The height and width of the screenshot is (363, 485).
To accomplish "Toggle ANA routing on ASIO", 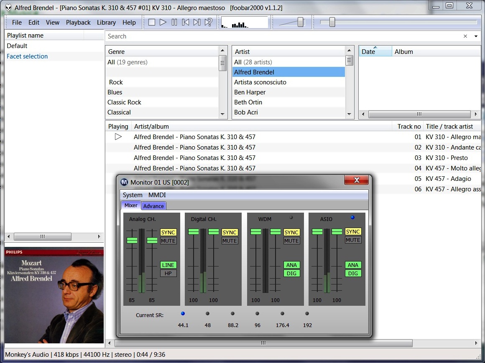I will click(x=353, y=265).
